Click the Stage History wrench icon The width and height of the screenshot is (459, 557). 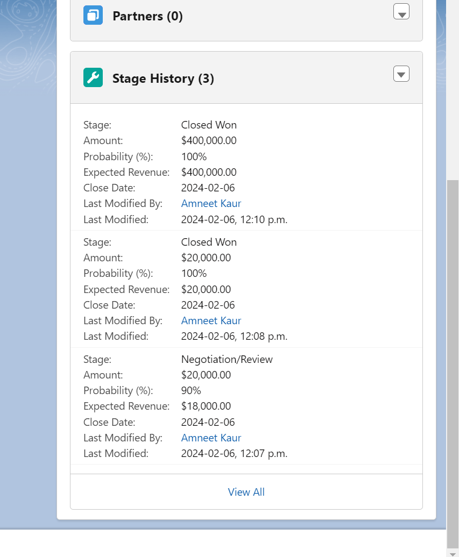93,77
